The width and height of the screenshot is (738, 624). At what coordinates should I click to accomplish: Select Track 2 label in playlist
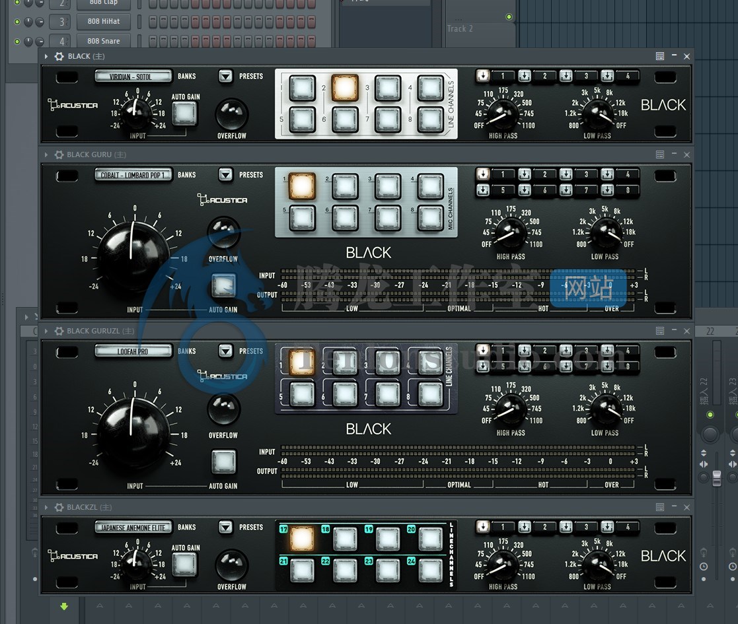coord(460,28)
